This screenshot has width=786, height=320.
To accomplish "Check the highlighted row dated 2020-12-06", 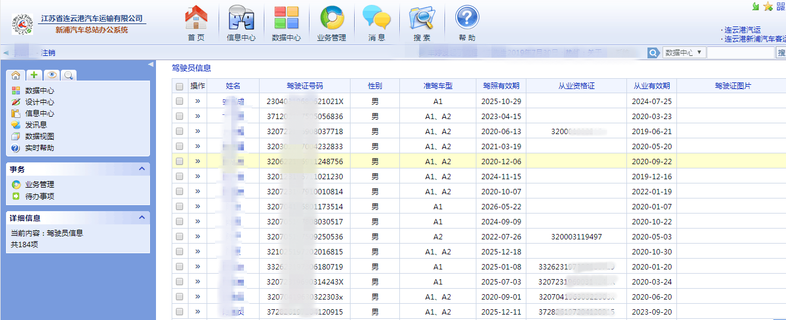I will pyautogui.click(x=179, y=161).
